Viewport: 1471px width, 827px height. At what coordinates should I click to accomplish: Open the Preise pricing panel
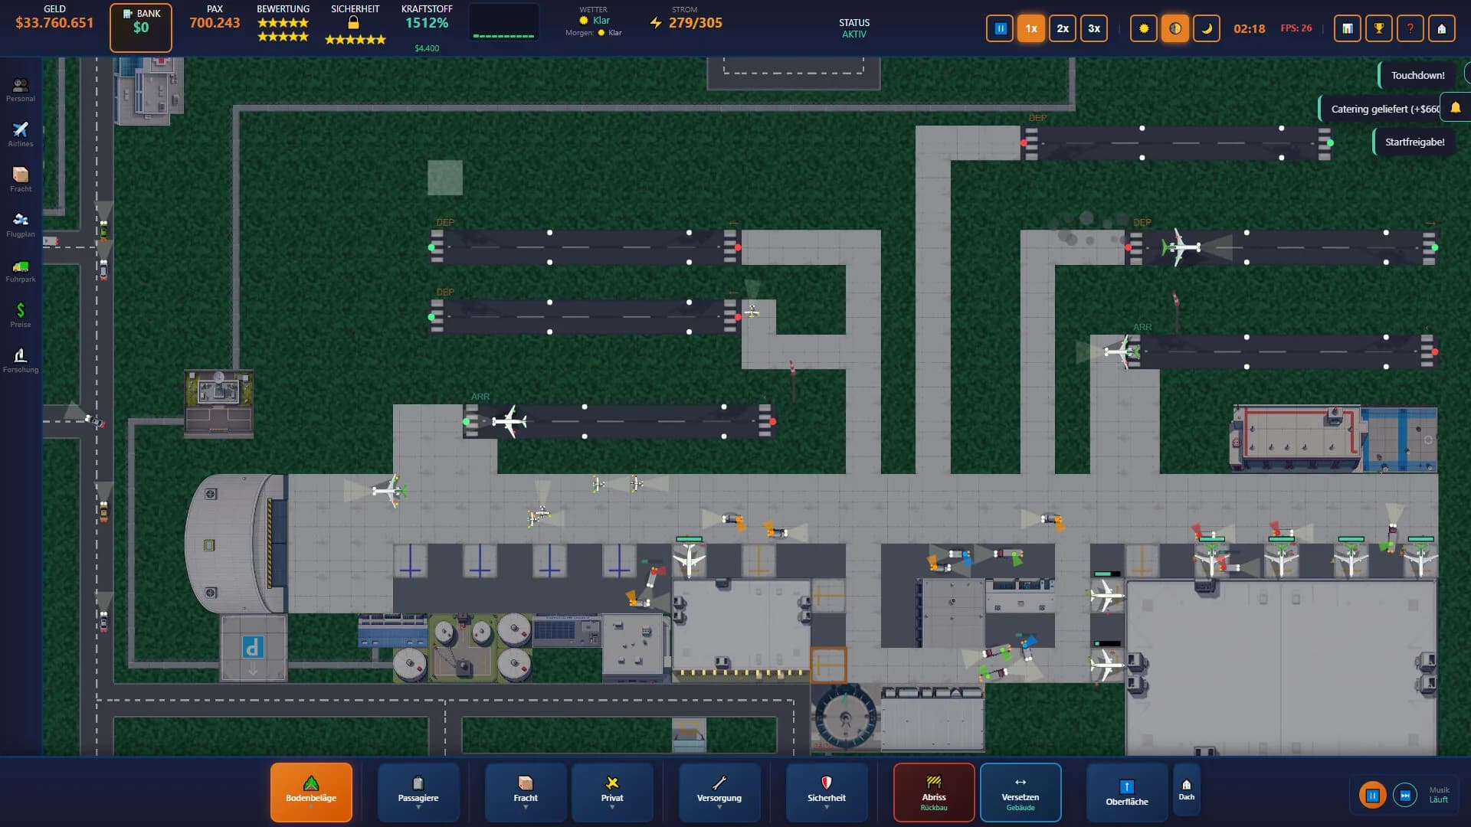(x=21, y=315)
